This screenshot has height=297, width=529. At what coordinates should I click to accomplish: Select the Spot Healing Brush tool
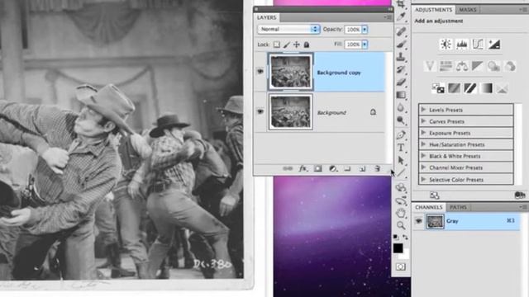coord(401,31)
